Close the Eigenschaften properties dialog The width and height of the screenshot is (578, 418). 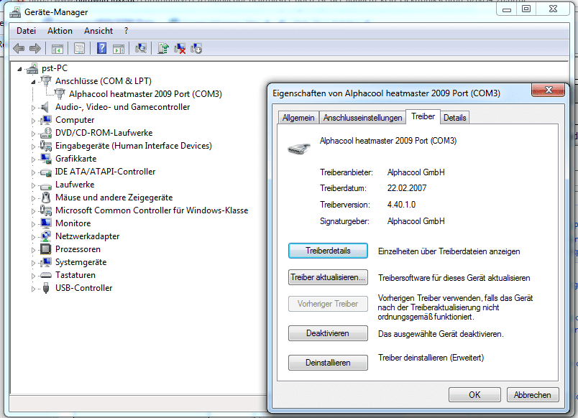point(548,90)
